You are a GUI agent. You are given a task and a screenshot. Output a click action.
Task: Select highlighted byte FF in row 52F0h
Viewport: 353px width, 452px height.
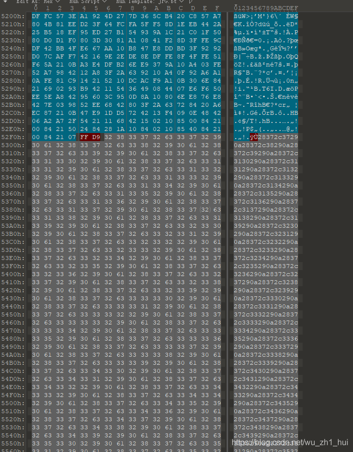84,137
